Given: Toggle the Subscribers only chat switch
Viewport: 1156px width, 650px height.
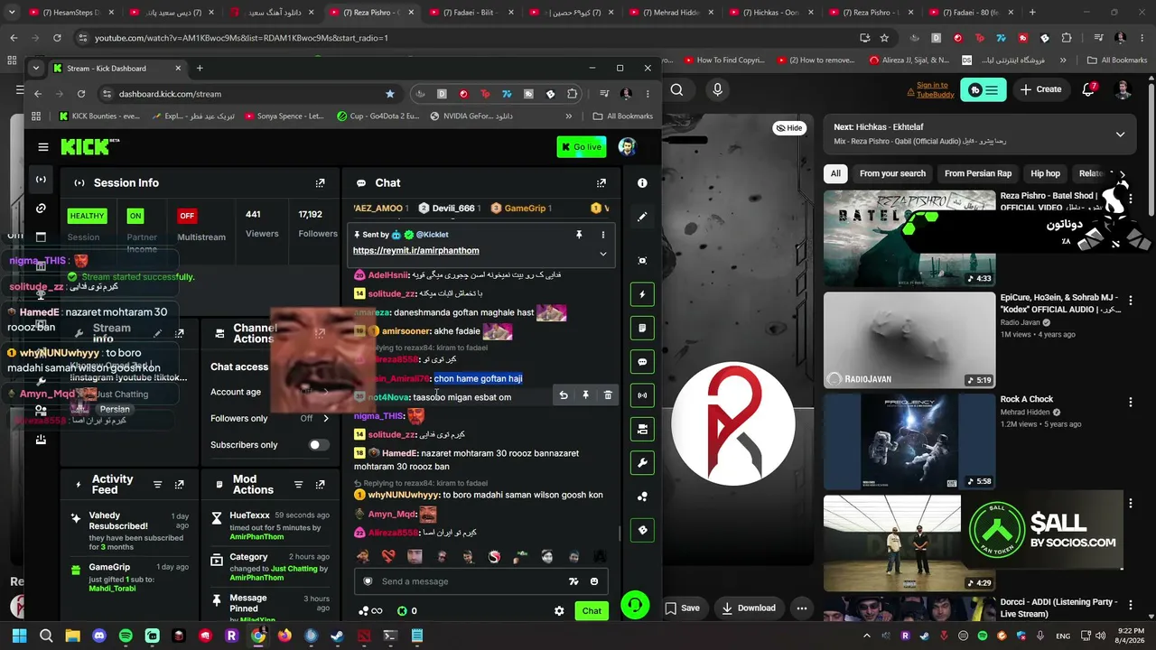Looking at the screenshot, I should pyautogui.click(x=318, y=445).
